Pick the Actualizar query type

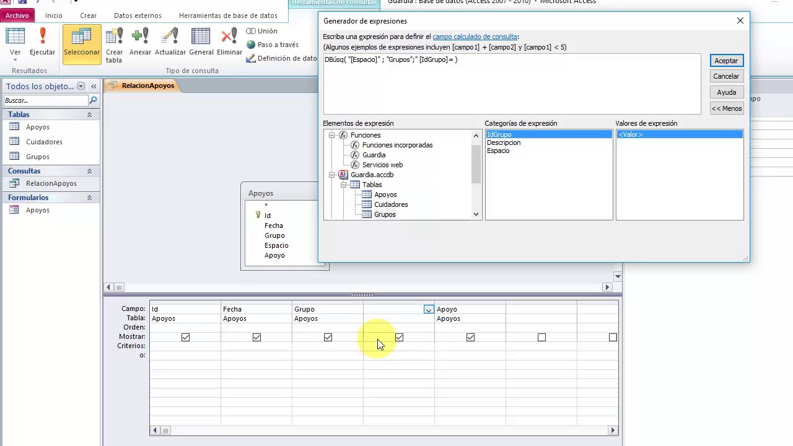coord(170,42)
